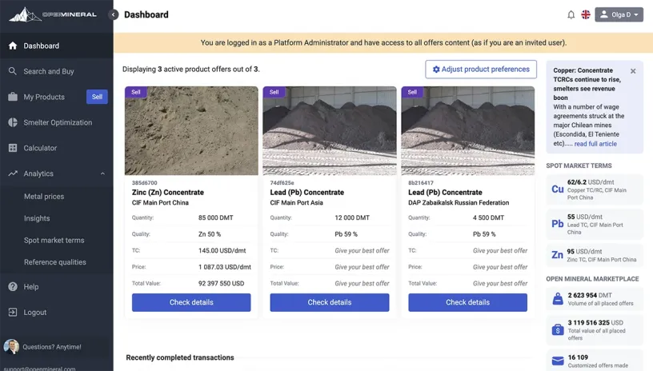The width and height of the screenshot is (653, 371).
Task: Click 62/6.2 USD/dmt copper term
Action: [x=591, y=182]
